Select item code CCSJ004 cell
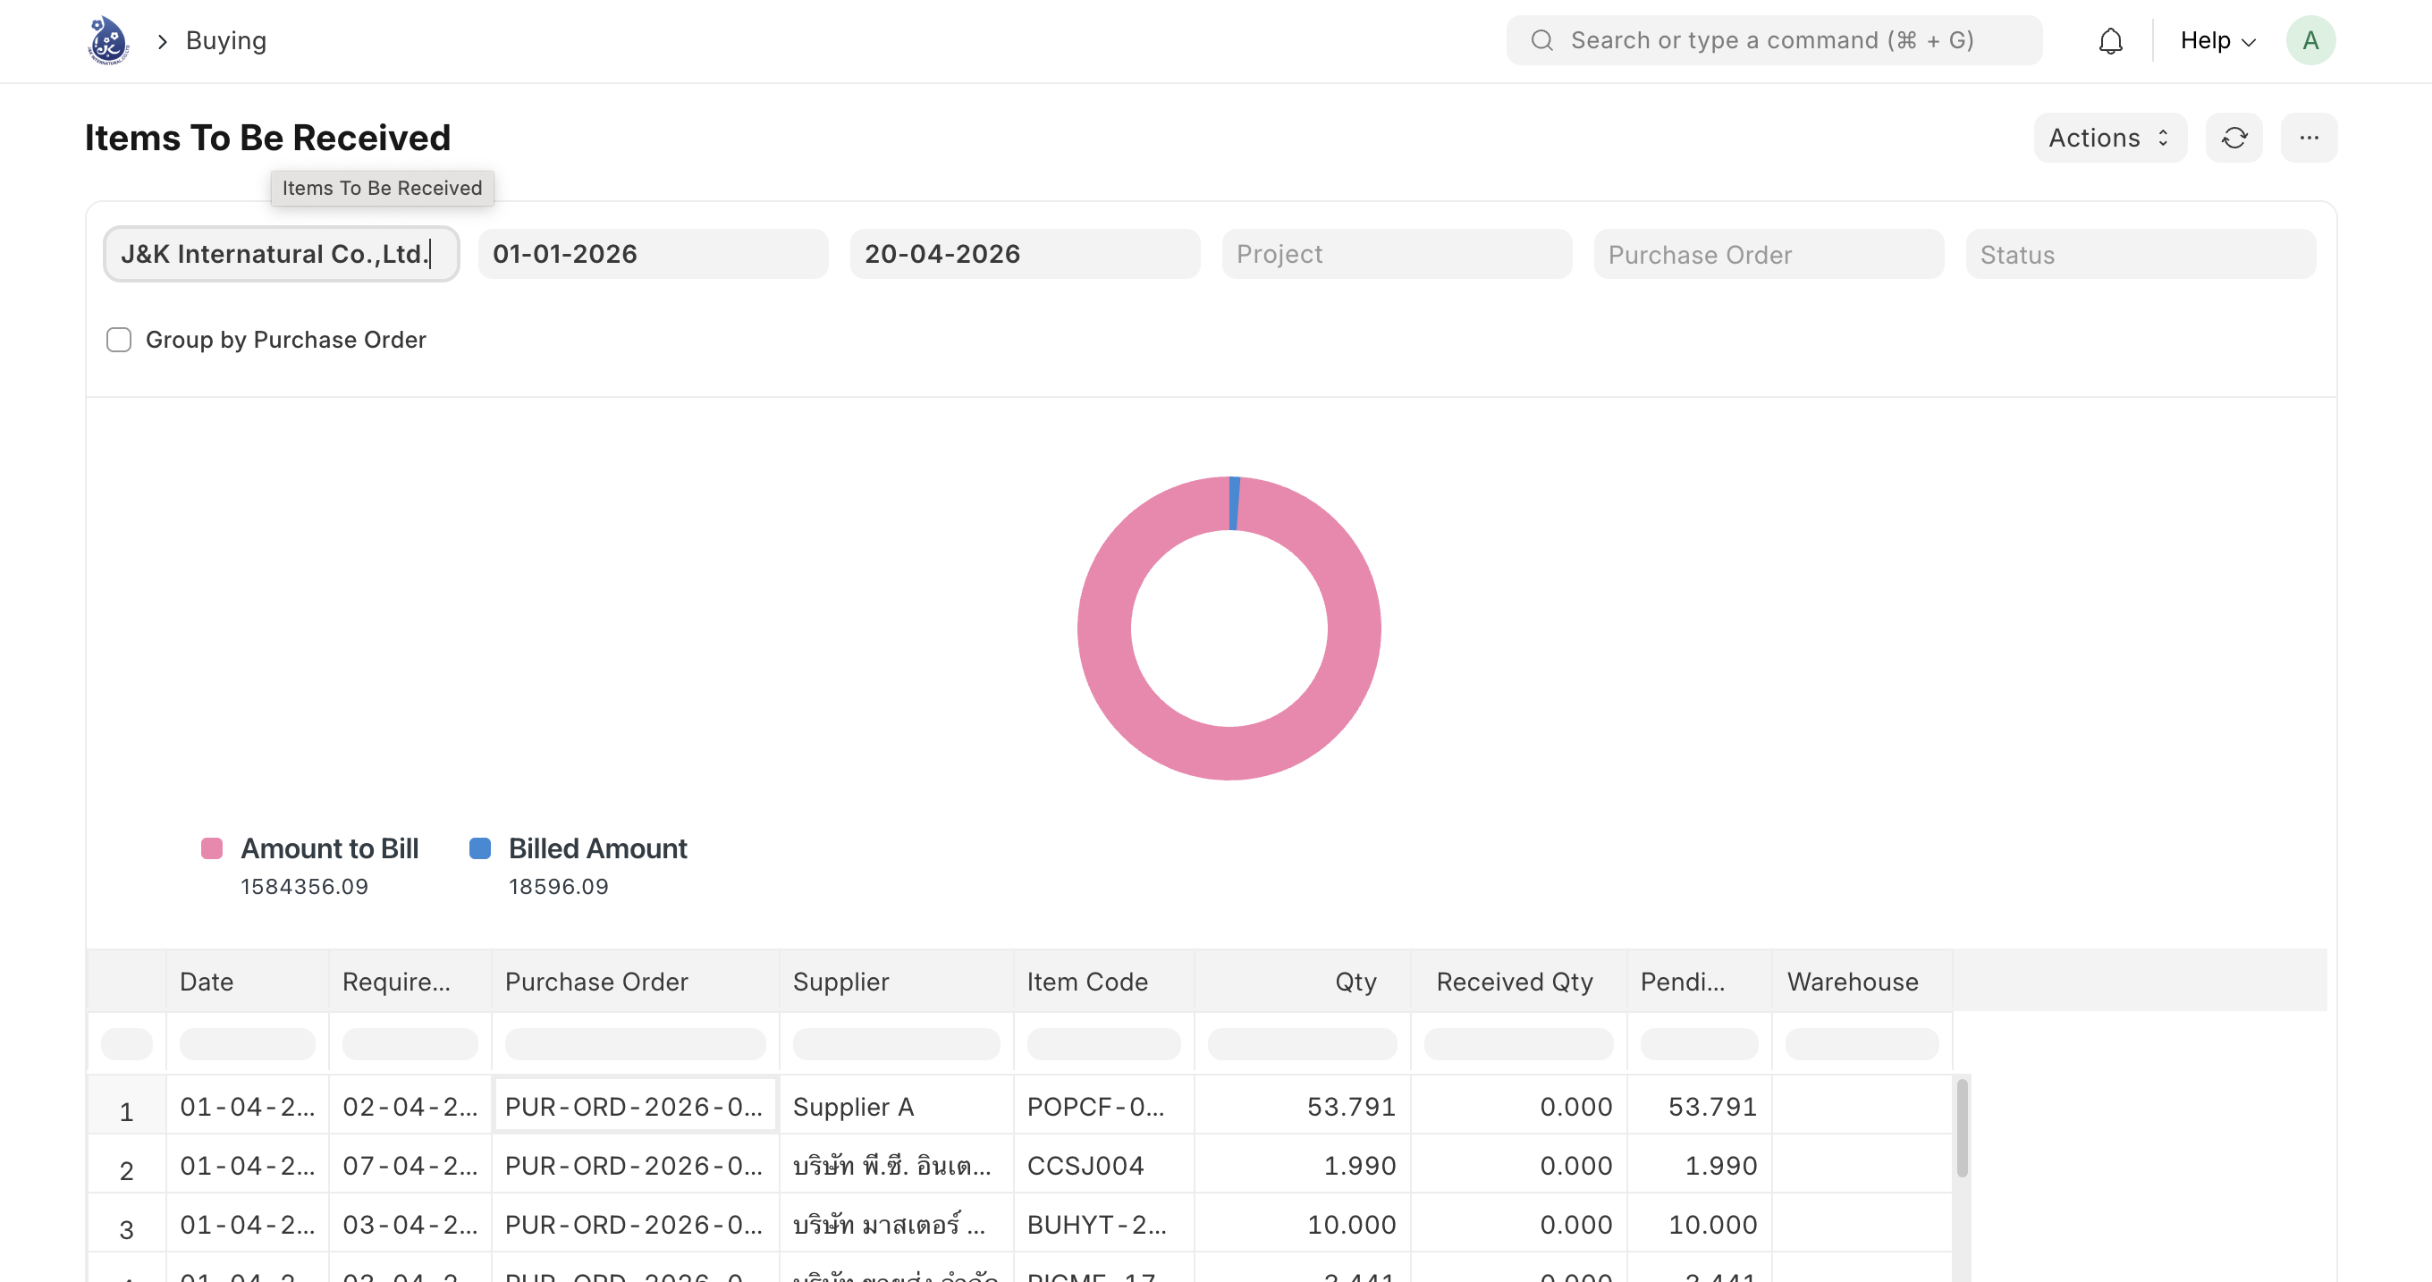Image resolution: width=2432 pixels, height=1282 pixels. (x=1103, y=1166)
